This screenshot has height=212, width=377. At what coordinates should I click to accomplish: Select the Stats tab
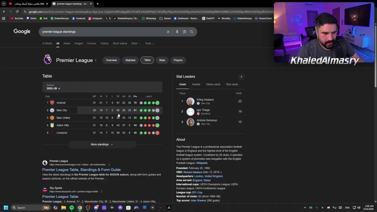coord(162,60)
